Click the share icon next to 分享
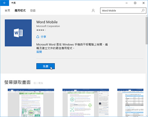148x117 pixels. 38,37
